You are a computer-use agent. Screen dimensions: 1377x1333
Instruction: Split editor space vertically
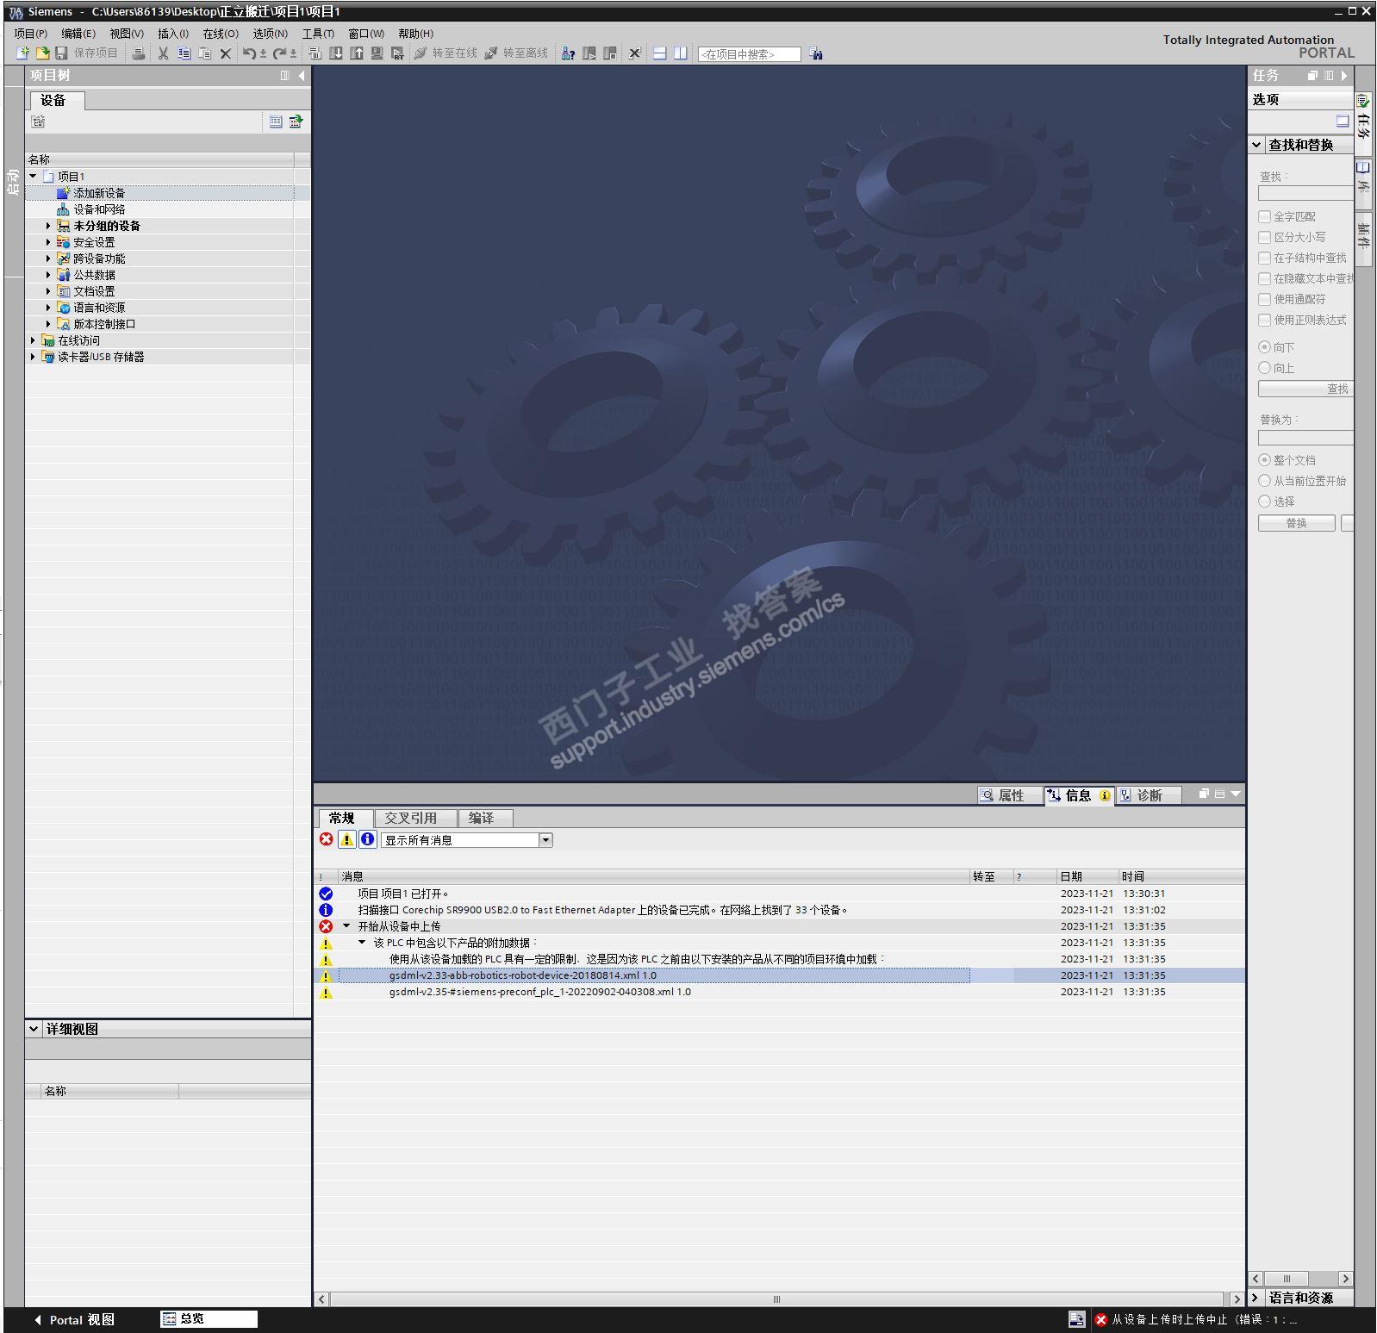coord(681,53)
